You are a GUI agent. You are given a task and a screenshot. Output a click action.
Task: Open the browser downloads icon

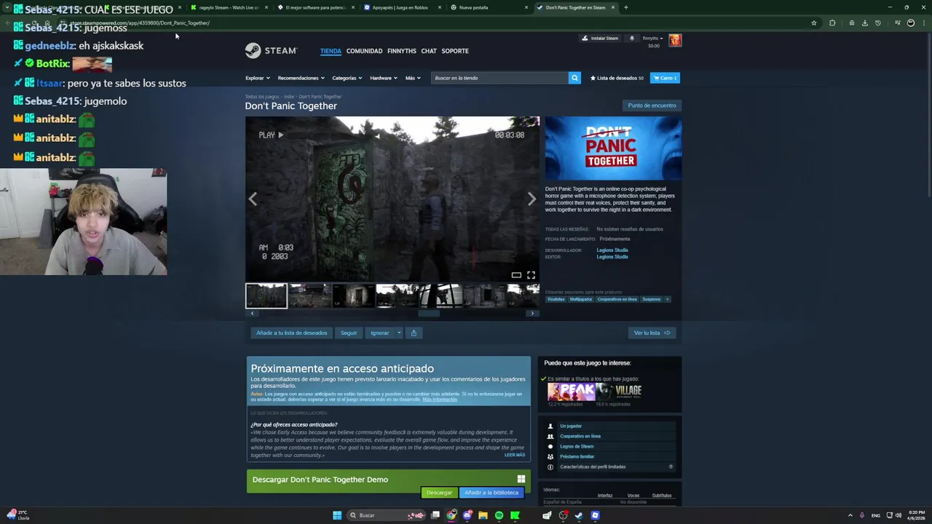[864, 23]
